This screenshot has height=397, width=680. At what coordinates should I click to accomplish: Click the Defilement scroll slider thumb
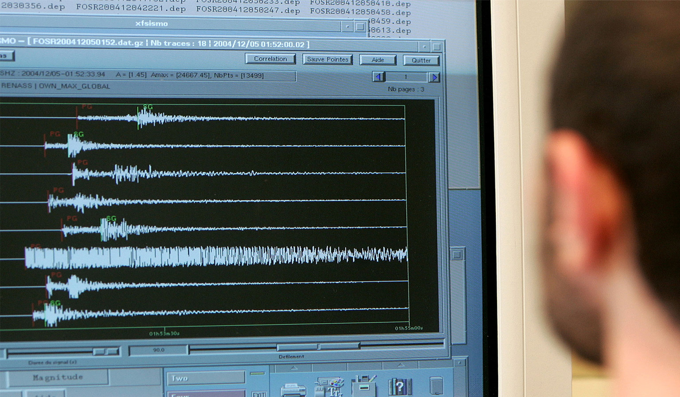point(318,347)
